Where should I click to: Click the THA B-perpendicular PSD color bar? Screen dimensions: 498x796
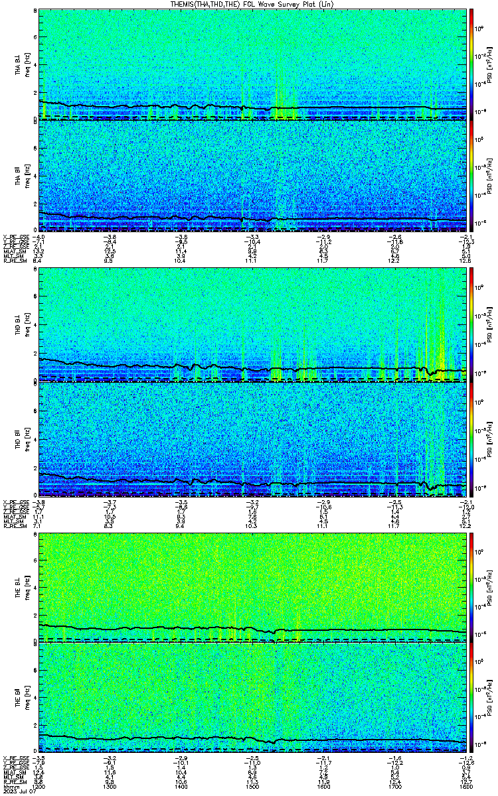pyautogui.click(x=471, y=64)
